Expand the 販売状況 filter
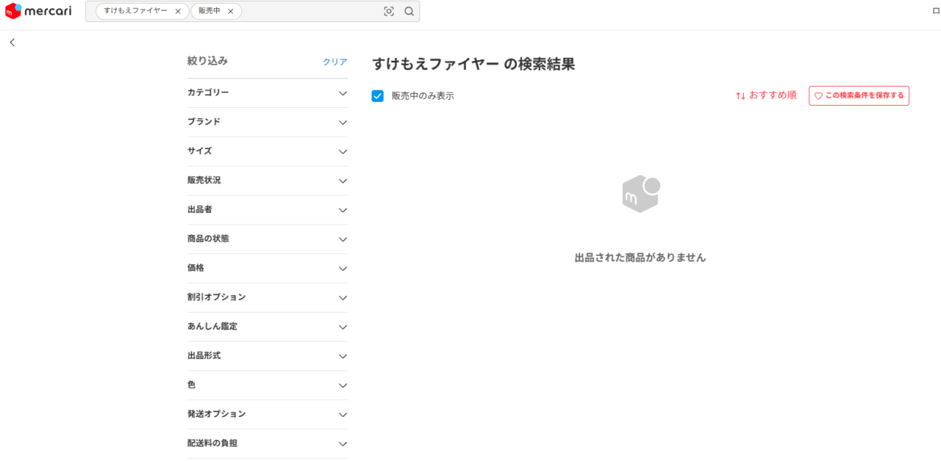Viewport: 941px width, 461px height. click(x=268, y=181)
